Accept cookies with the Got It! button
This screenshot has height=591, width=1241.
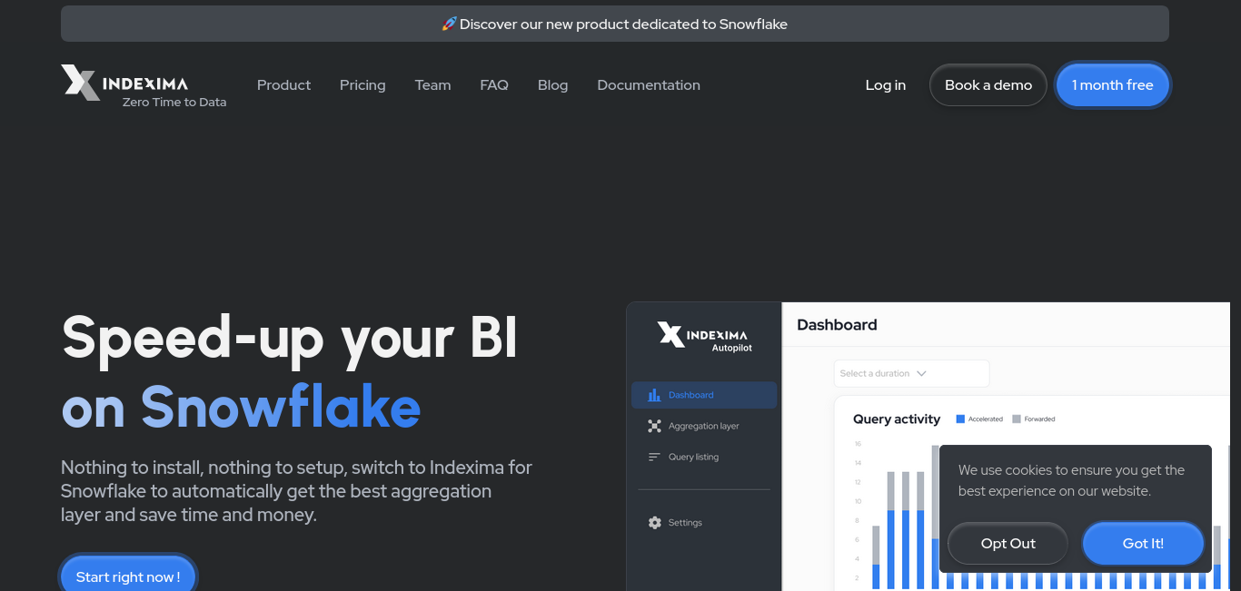tap(1143, 543)
